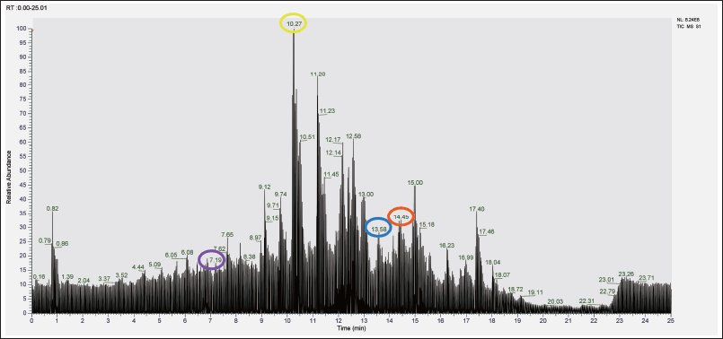Pick the 4.44 peak label

pyautogui.click(x=138, y=267)
